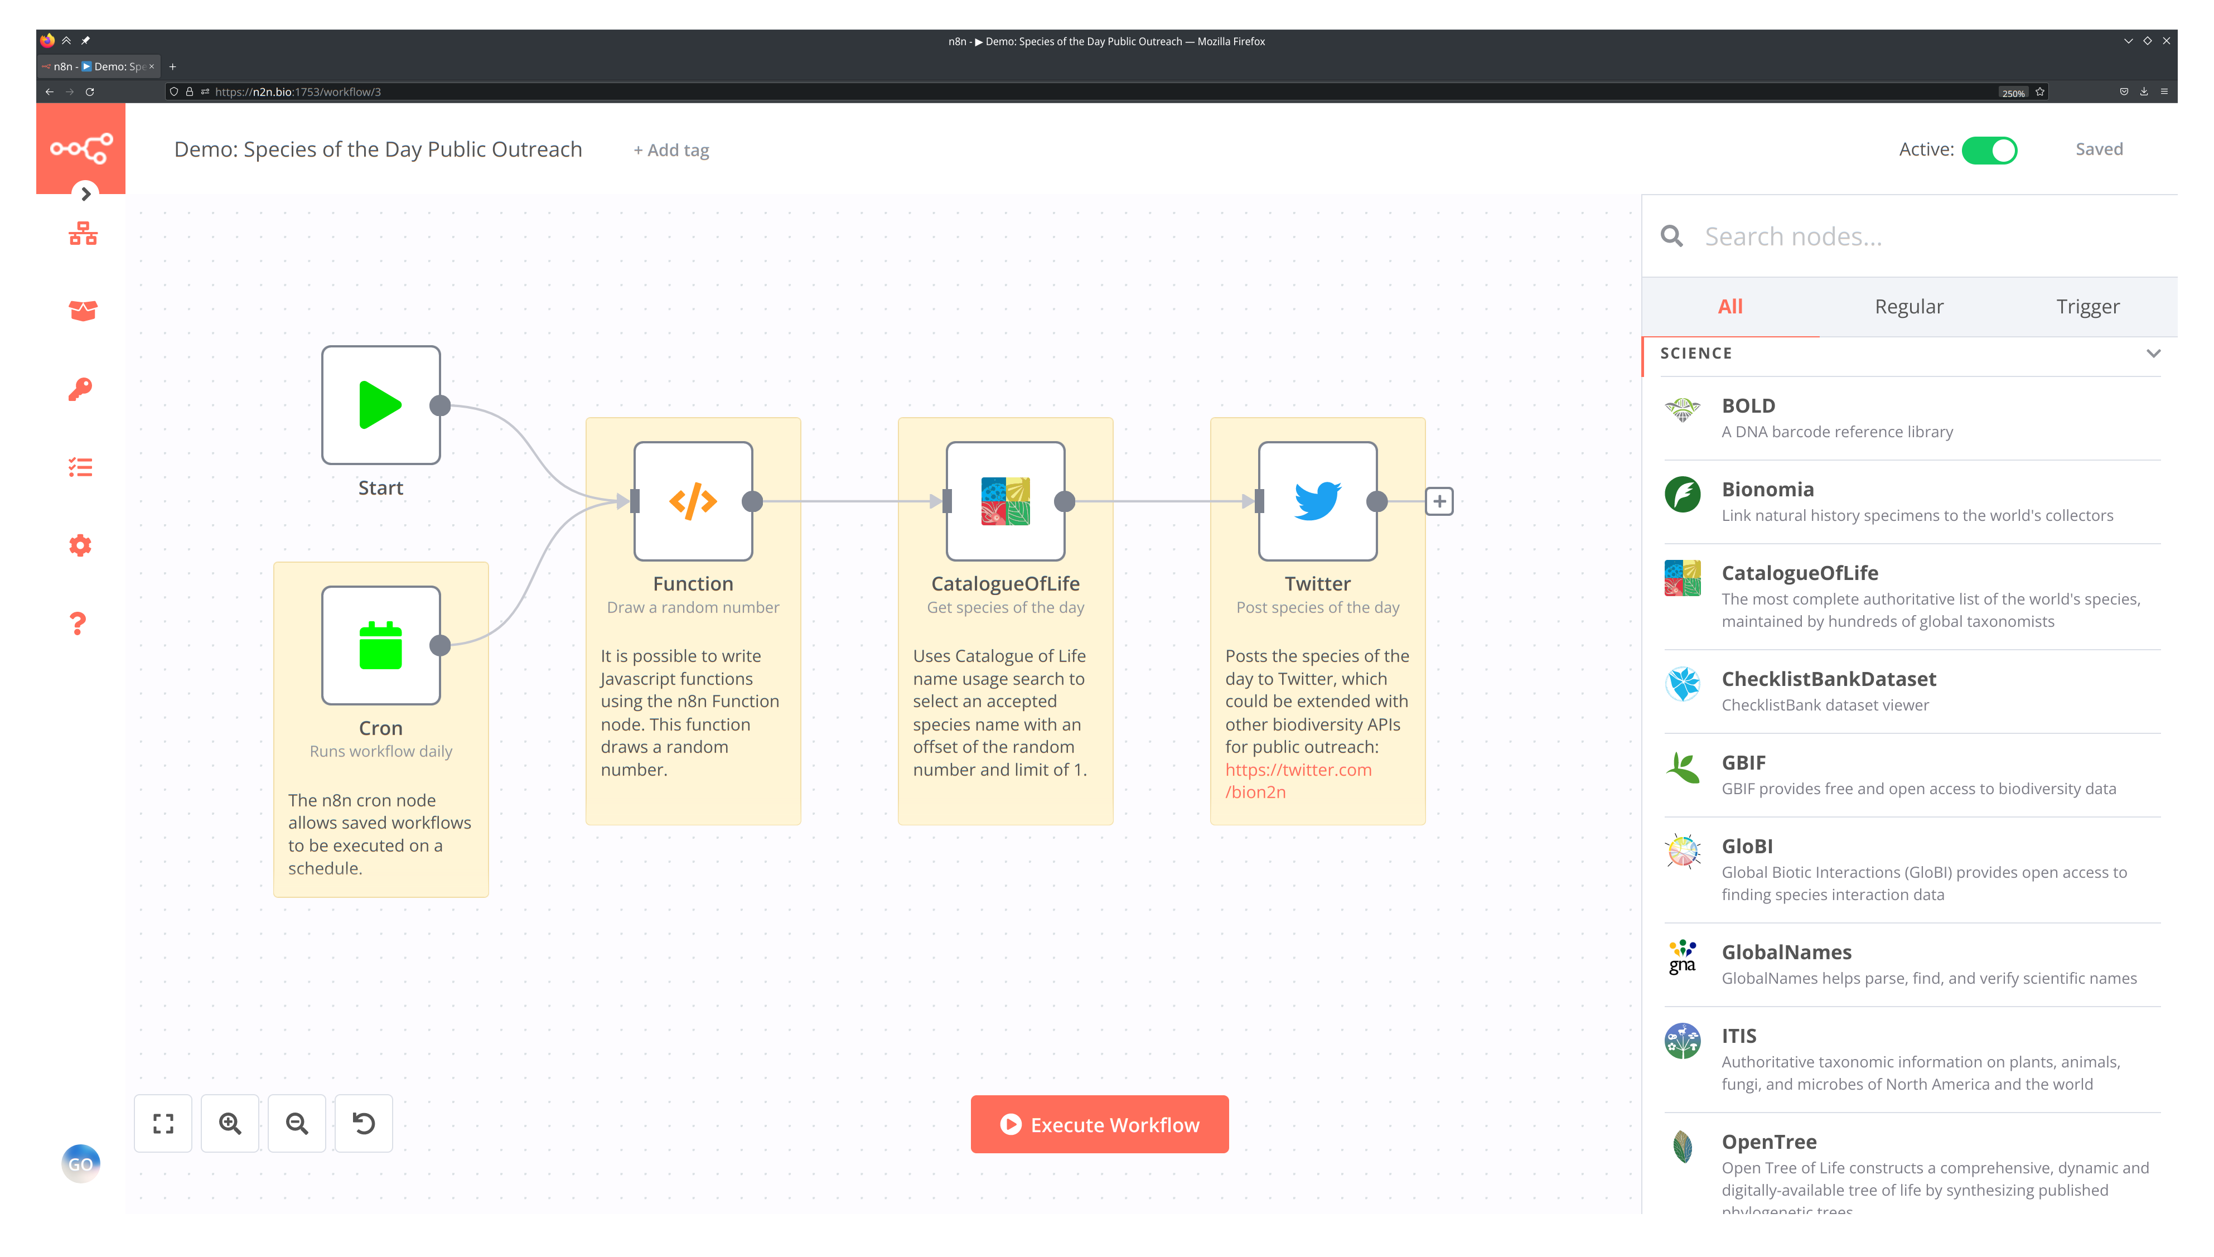Screen dimensions: 2214x1257
Task: Click the Twitter node icon
Action: click(x=1317, y=501)
